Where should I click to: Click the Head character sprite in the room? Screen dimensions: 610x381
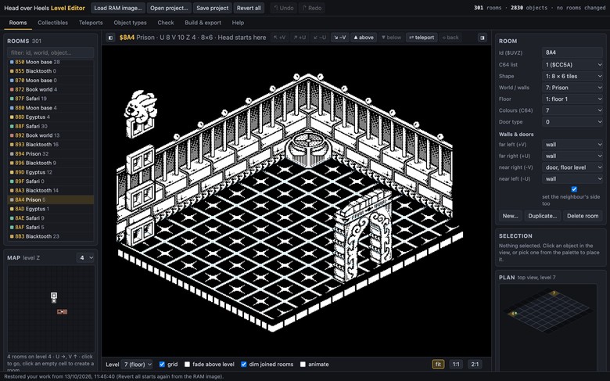[x=141, y=106]
